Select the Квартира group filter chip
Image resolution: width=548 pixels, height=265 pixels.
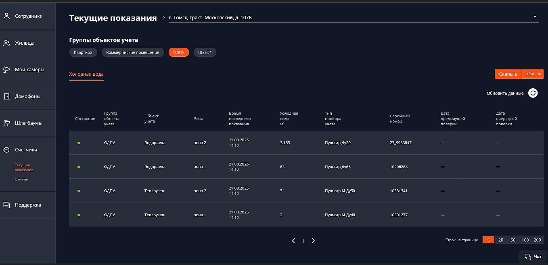83,52
